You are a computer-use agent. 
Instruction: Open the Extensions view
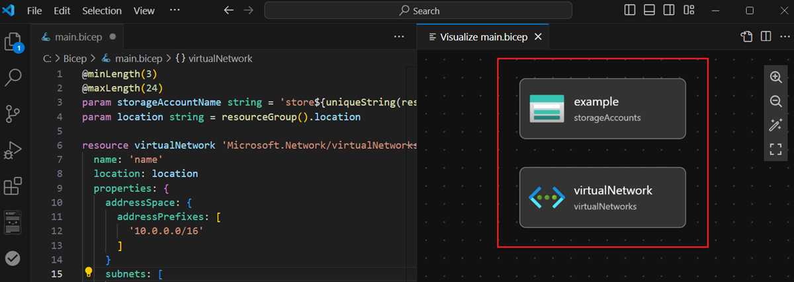(x=13, y=186)
